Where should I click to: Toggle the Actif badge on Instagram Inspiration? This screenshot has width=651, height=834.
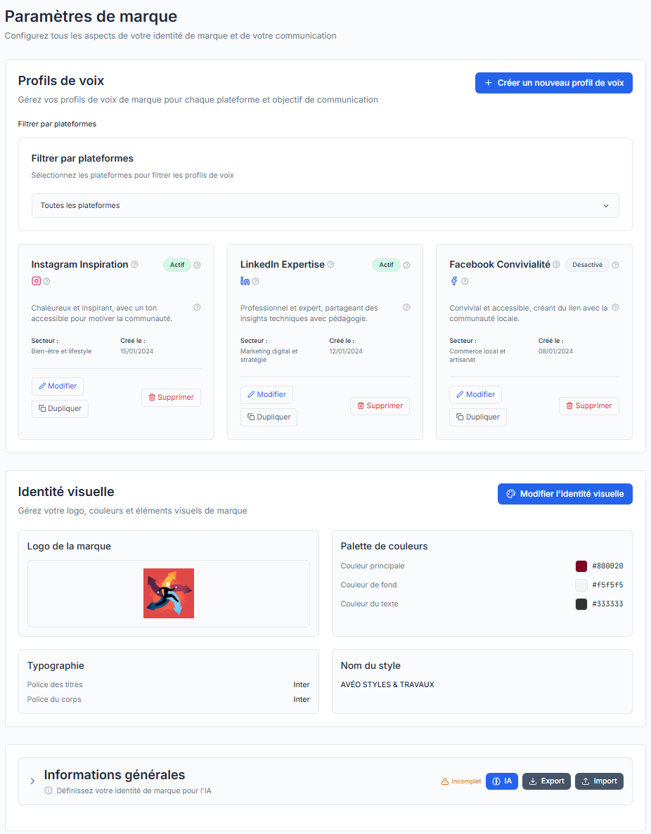177,265
